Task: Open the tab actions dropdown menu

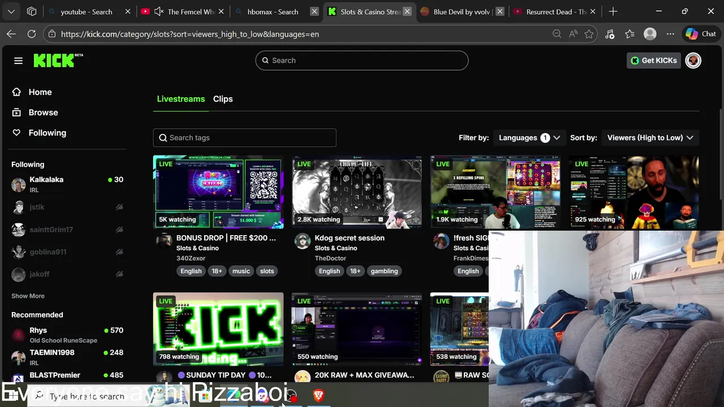Action: (x=11, y=11)
